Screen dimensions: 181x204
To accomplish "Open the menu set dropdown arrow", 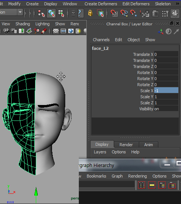I will tap(20, 12).
